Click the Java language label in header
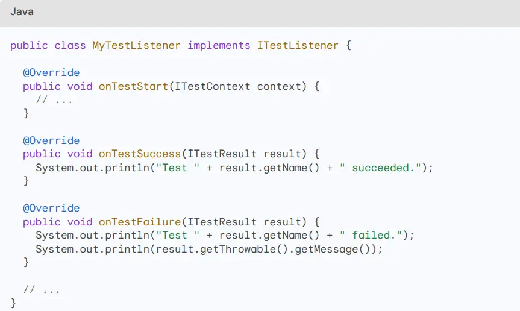This screenshot has height=311, width=520. [22, 12]
